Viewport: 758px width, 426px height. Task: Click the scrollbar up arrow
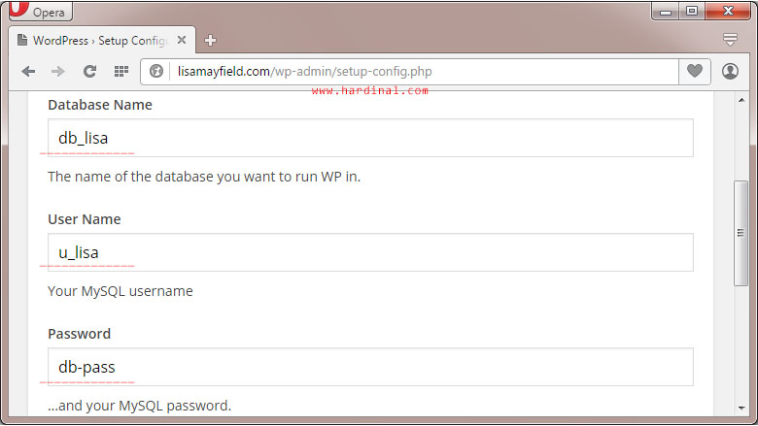pyautogui.click(x=741, y=100)
